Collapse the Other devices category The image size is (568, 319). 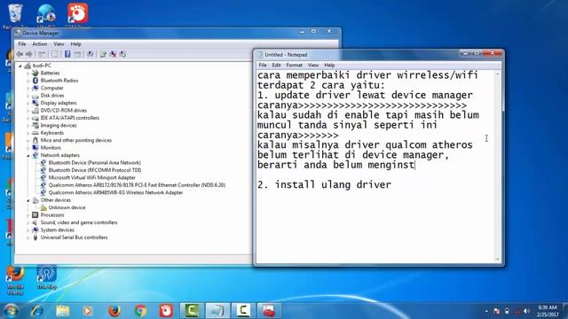tap(28, 200)
